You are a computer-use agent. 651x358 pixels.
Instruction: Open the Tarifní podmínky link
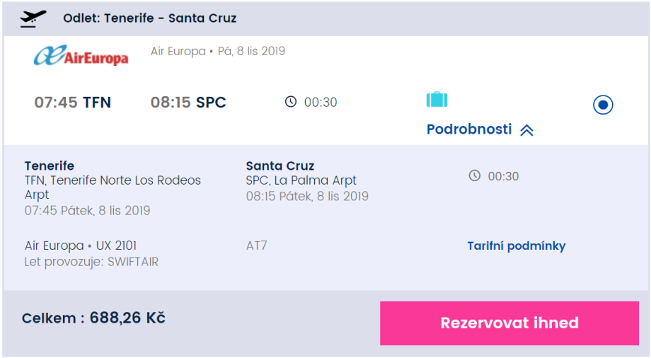[x=517, y=246]
